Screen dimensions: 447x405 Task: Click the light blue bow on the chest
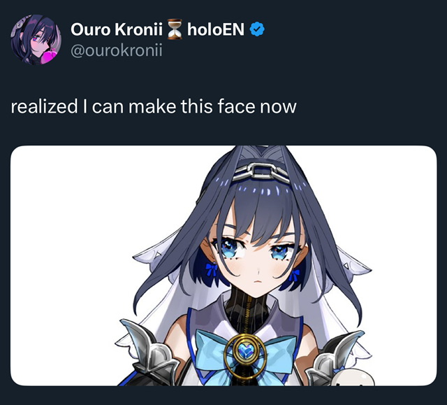245,355
